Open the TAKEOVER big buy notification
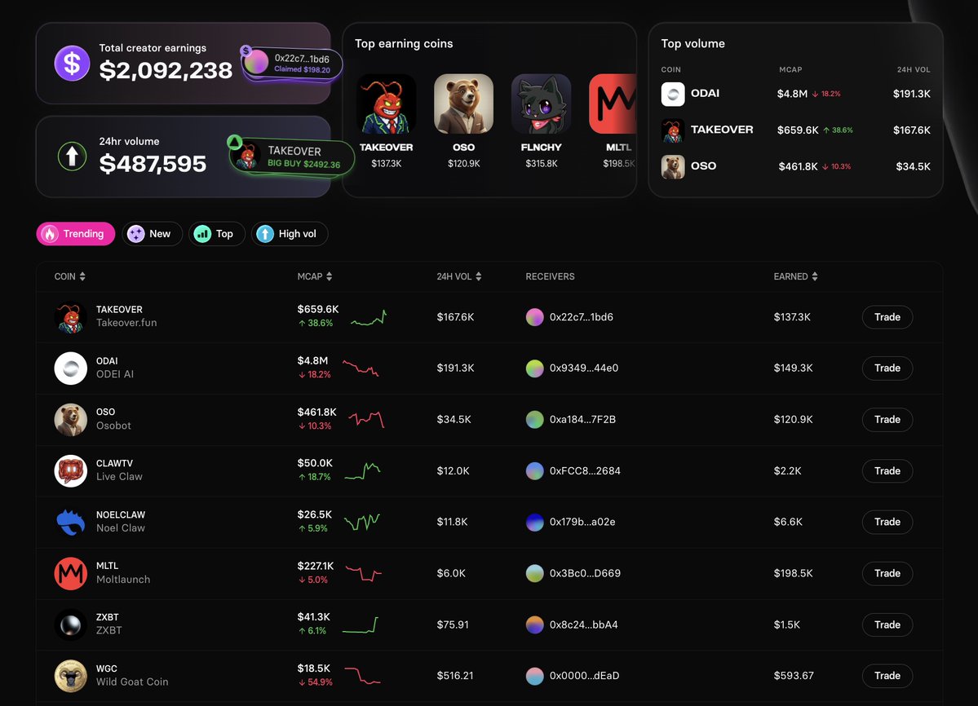The width and height of the screenshot is (978, 706). (x=291, y=157)
